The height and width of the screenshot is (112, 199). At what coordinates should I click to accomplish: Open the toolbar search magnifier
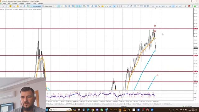coord(185,6)
